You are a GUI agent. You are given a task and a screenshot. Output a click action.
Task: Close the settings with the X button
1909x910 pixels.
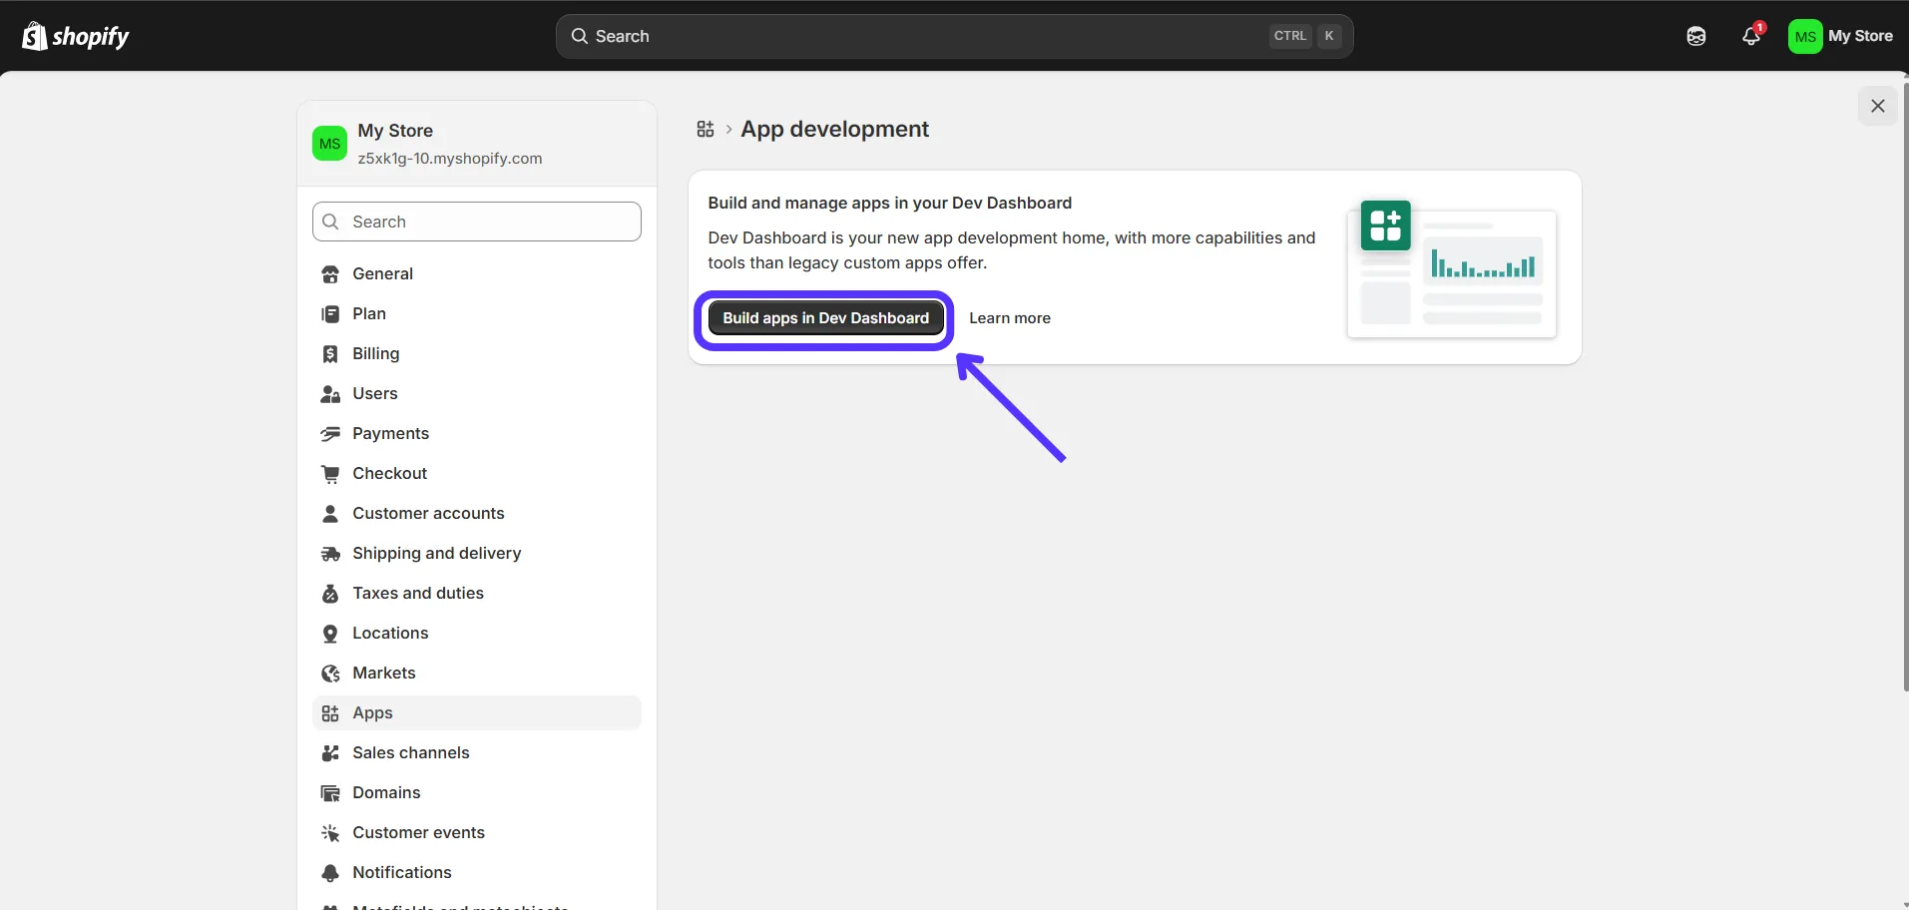(1878, 106)
